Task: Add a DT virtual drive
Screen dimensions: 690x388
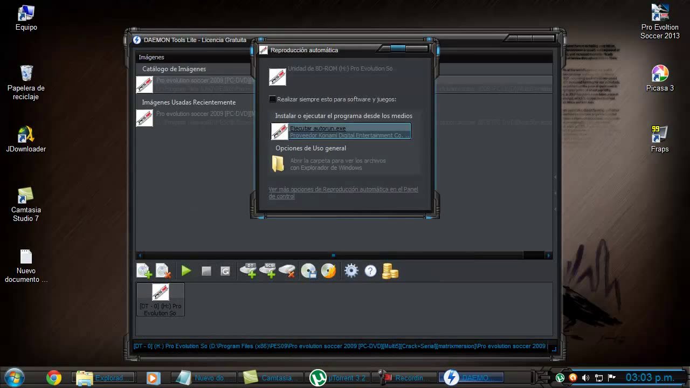Action: pos(249,271)
